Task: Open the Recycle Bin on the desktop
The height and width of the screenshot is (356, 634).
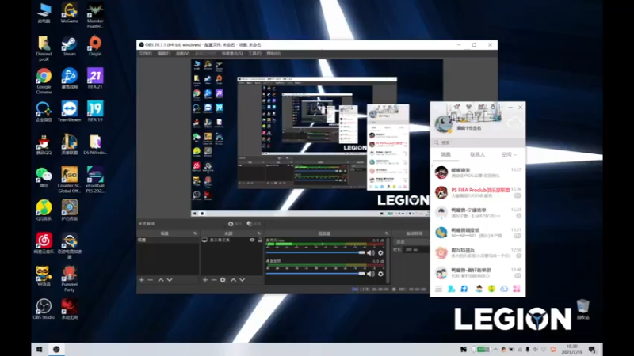Action: click(x=582, y=309)
